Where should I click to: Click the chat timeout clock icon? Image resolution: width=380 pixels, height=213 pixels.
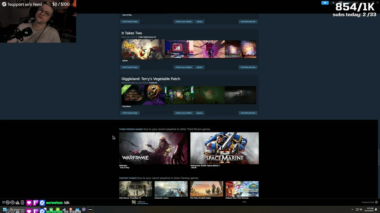(12, 203)
